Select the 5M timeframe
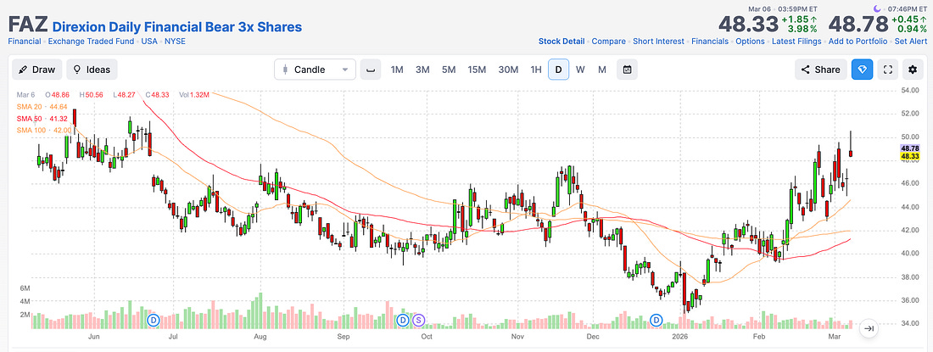Image resolution: width=933 pixels, height=352 pixels. click(x=449, y=70)
